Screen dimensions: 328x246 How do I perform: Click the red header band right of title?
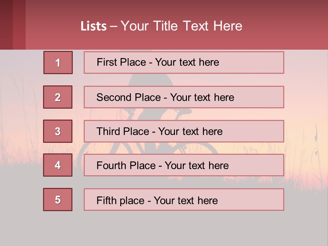(287, 26)
